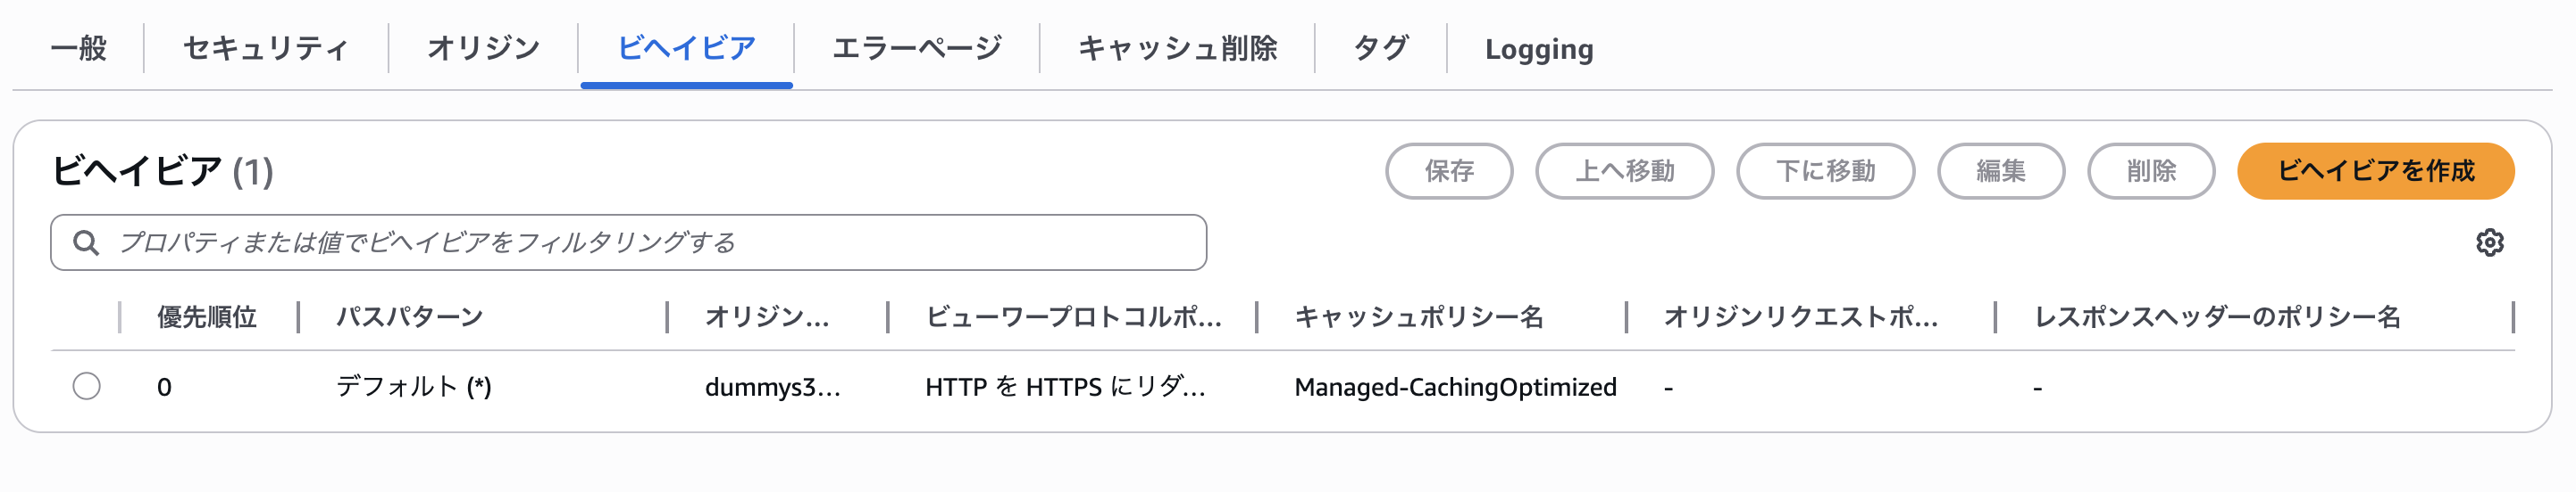Open the キャッシュ削除 tab

[1177, 48]
